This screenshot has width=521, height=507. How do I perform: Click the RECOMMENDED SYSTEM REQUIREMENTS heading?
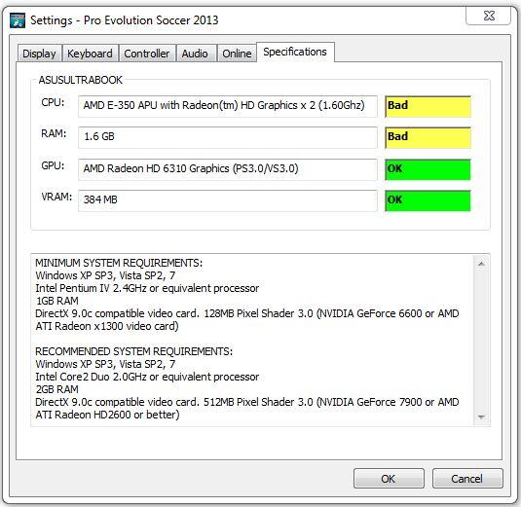134,351
